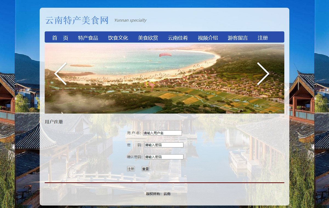329x208 pixels.
Task: Visit 游客留言 from the navigation bar
Action: [238, 38]
